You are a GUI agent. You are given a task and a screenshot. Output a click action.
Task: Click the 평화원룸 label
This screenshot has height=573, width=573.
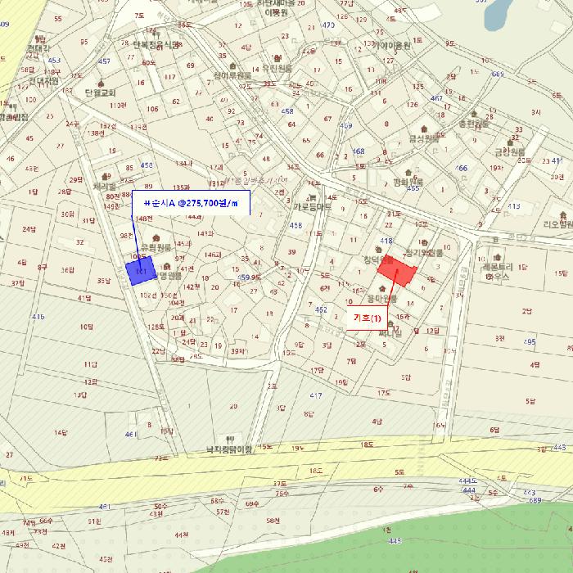coord(408,182)
